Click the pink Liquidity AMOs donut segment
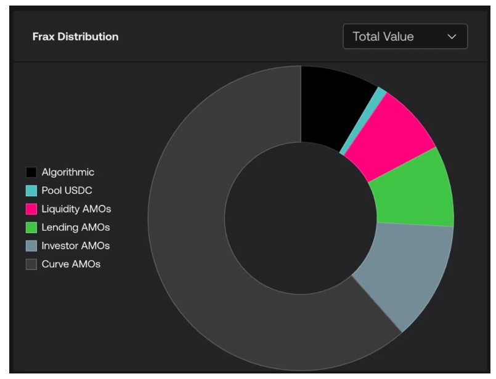Viewport: 496px width, 379px height. (x=392, y=136)
